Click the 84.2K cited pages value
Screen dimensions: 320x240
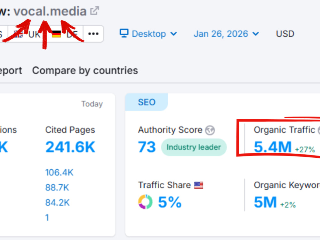pyautogui.click(x=57, y=203)
